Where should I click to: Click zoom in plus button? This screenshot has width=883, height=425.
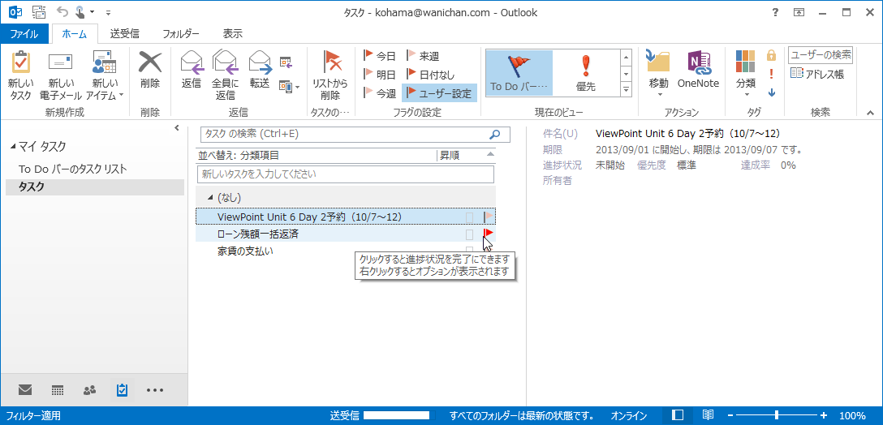[x=823, y=415]
